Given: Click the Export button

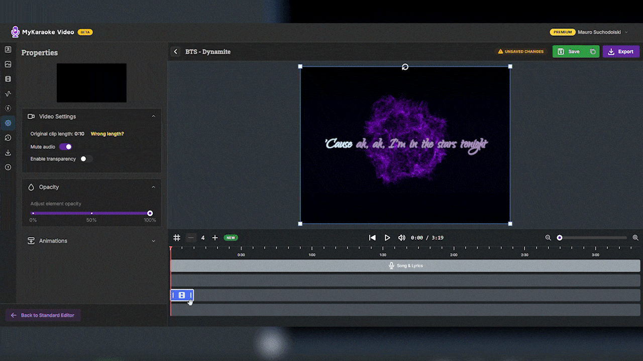Looking at the screenshot, I should tap(621, 51).
